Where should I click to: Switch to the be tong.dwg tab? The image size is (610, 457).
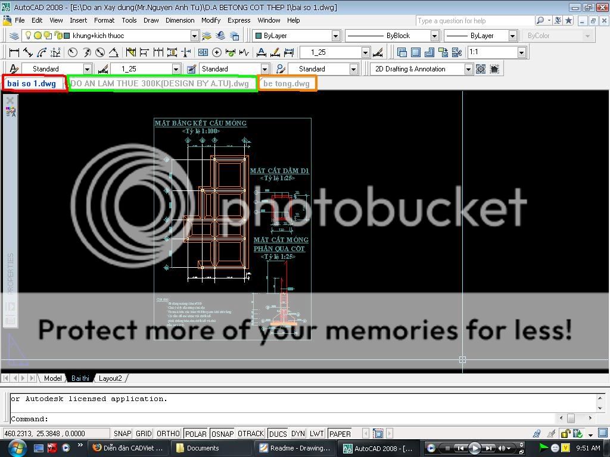click(287, 83)
